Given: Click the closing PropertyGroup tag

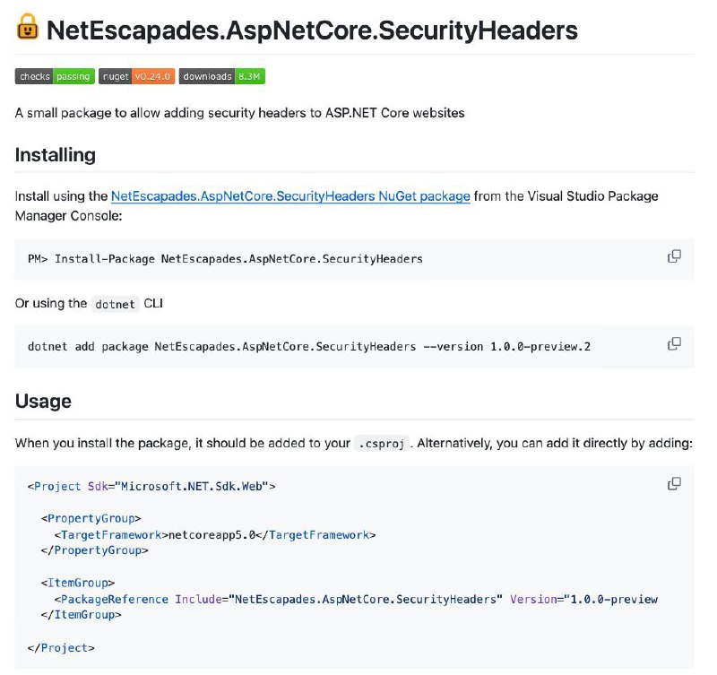Looking at the screenshot, I should click(x=94, y=550).
